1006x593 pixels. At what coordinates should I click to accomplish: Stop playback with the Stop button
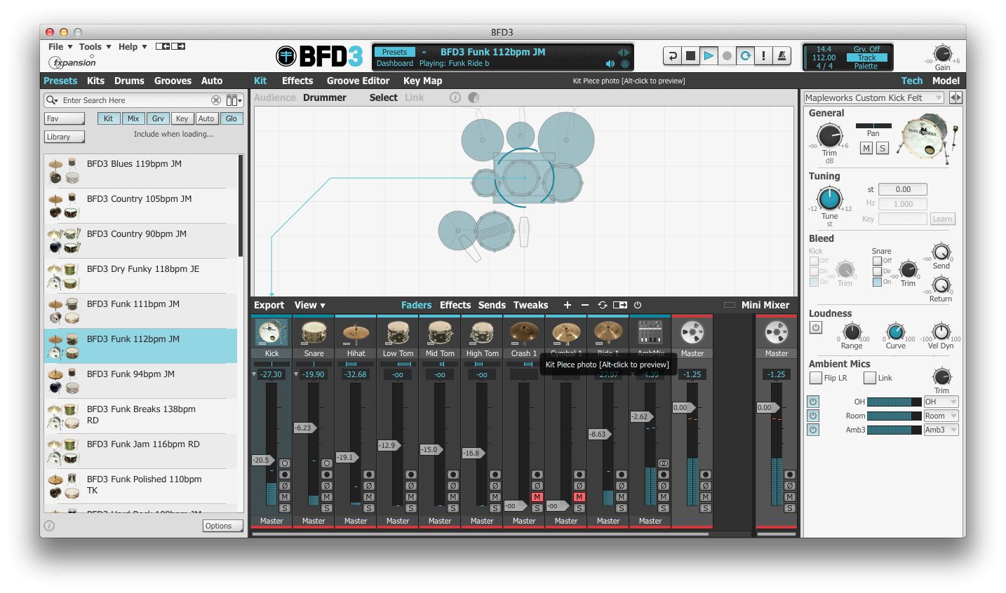pyautogui.click(x=690, y=56)
